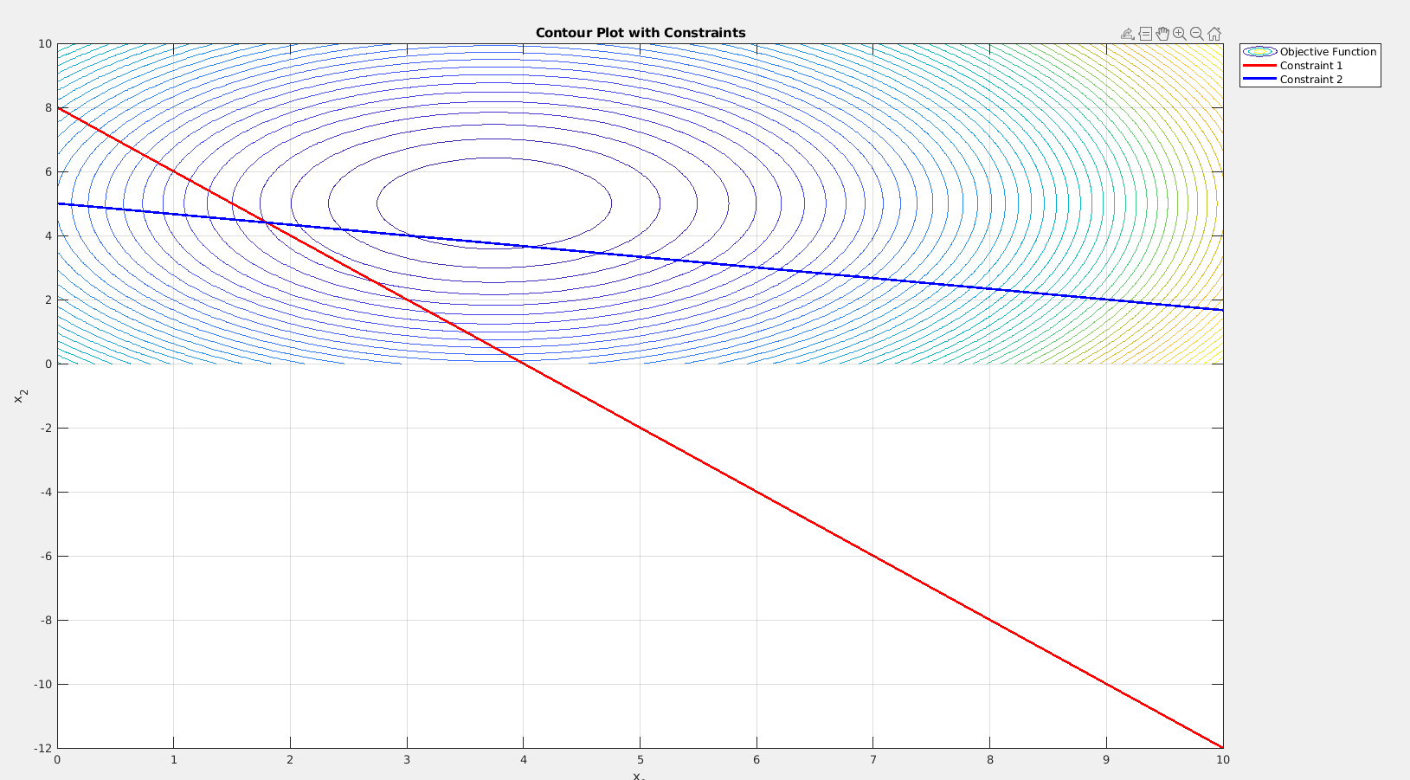Click the "7" tick label on the horizontal axis
This screenshot has width=1410, height=780.
(872, 760)
